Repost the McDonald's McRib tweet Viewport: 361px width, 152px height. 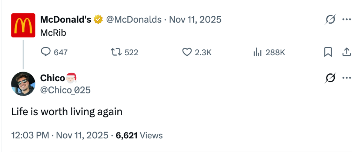(116, 52)
